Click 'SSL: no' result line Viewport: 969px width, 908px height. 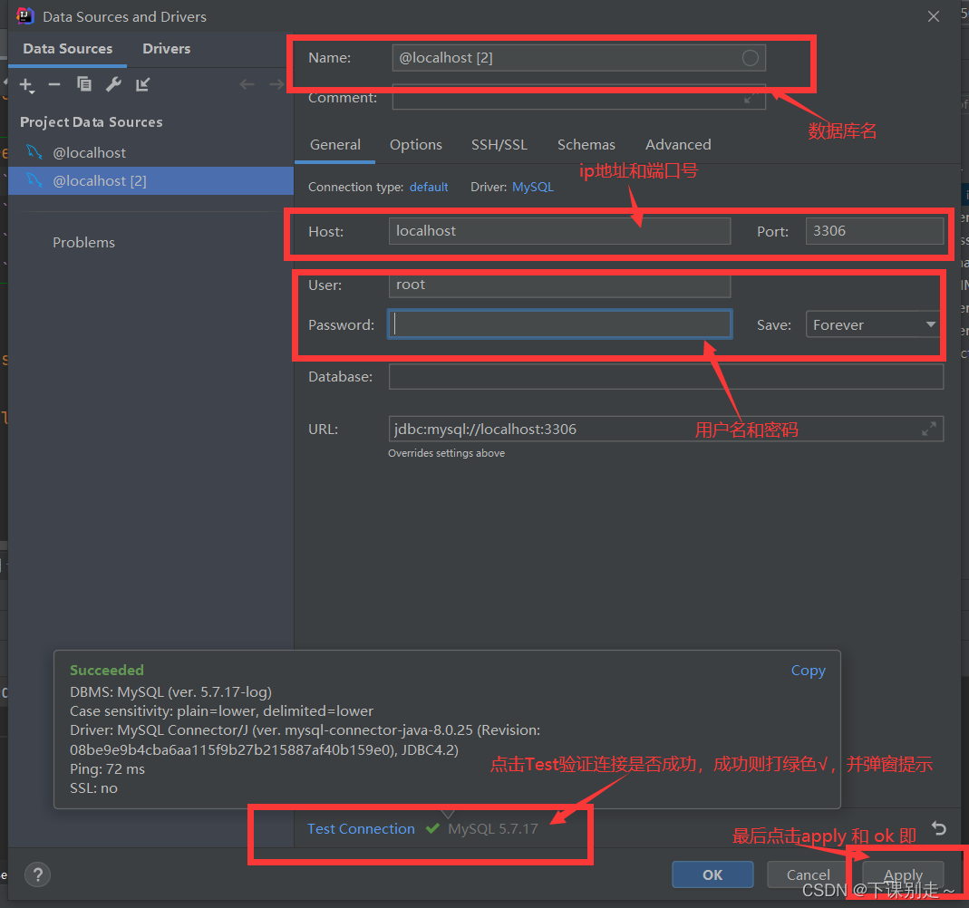(93, 788)
